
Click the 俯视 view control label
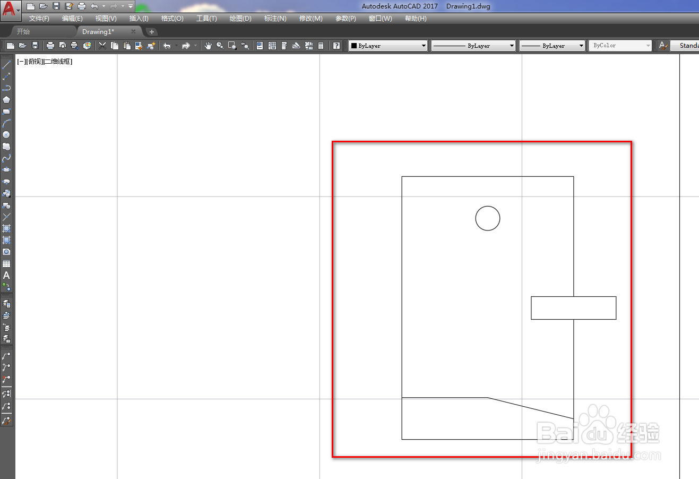[x=34, y=62]
